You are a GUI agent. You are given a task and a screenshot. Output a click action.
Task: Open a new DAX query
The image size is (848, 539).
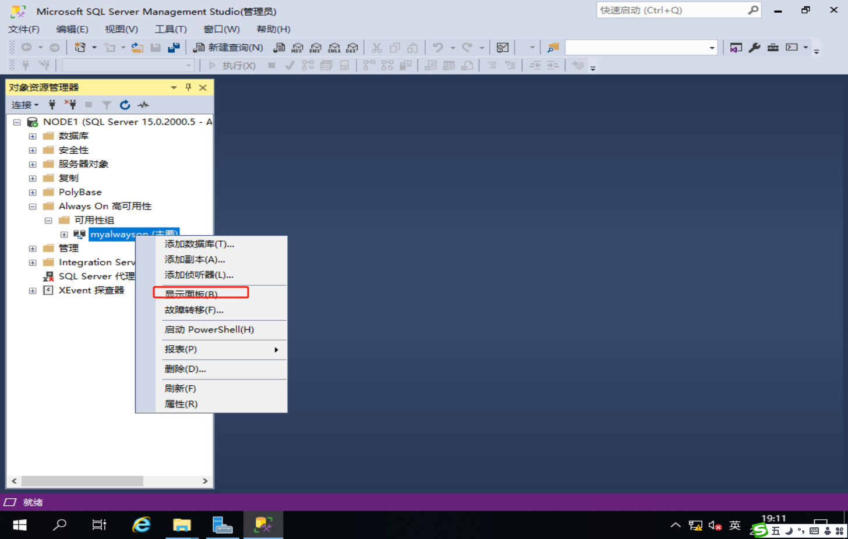[352, 48]
